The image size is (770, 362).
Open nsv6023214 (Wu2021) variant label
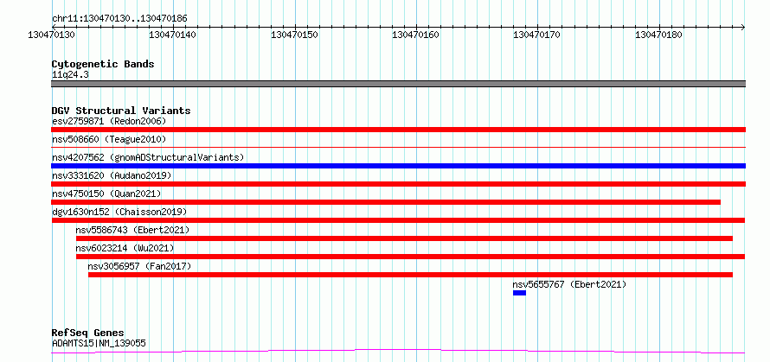pos(125,248)
